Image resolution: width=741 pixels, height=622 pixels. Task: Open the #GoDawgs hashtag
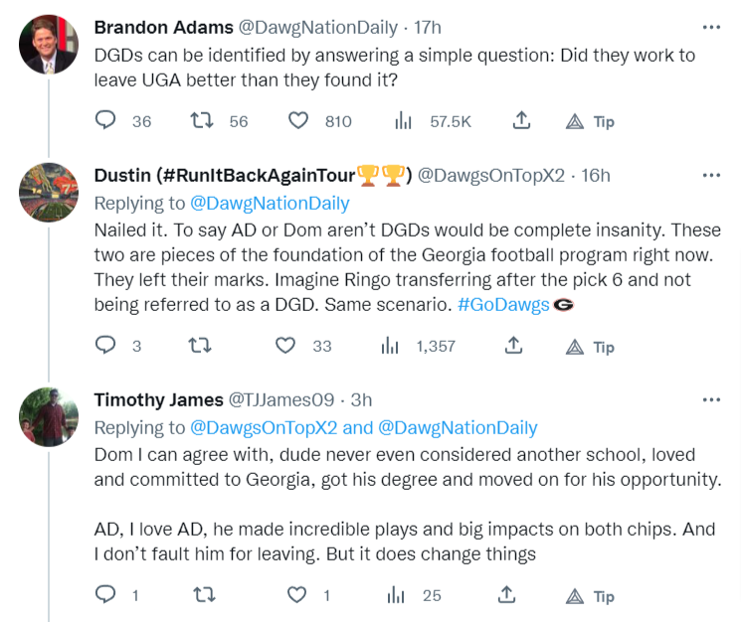pos(503,305)
